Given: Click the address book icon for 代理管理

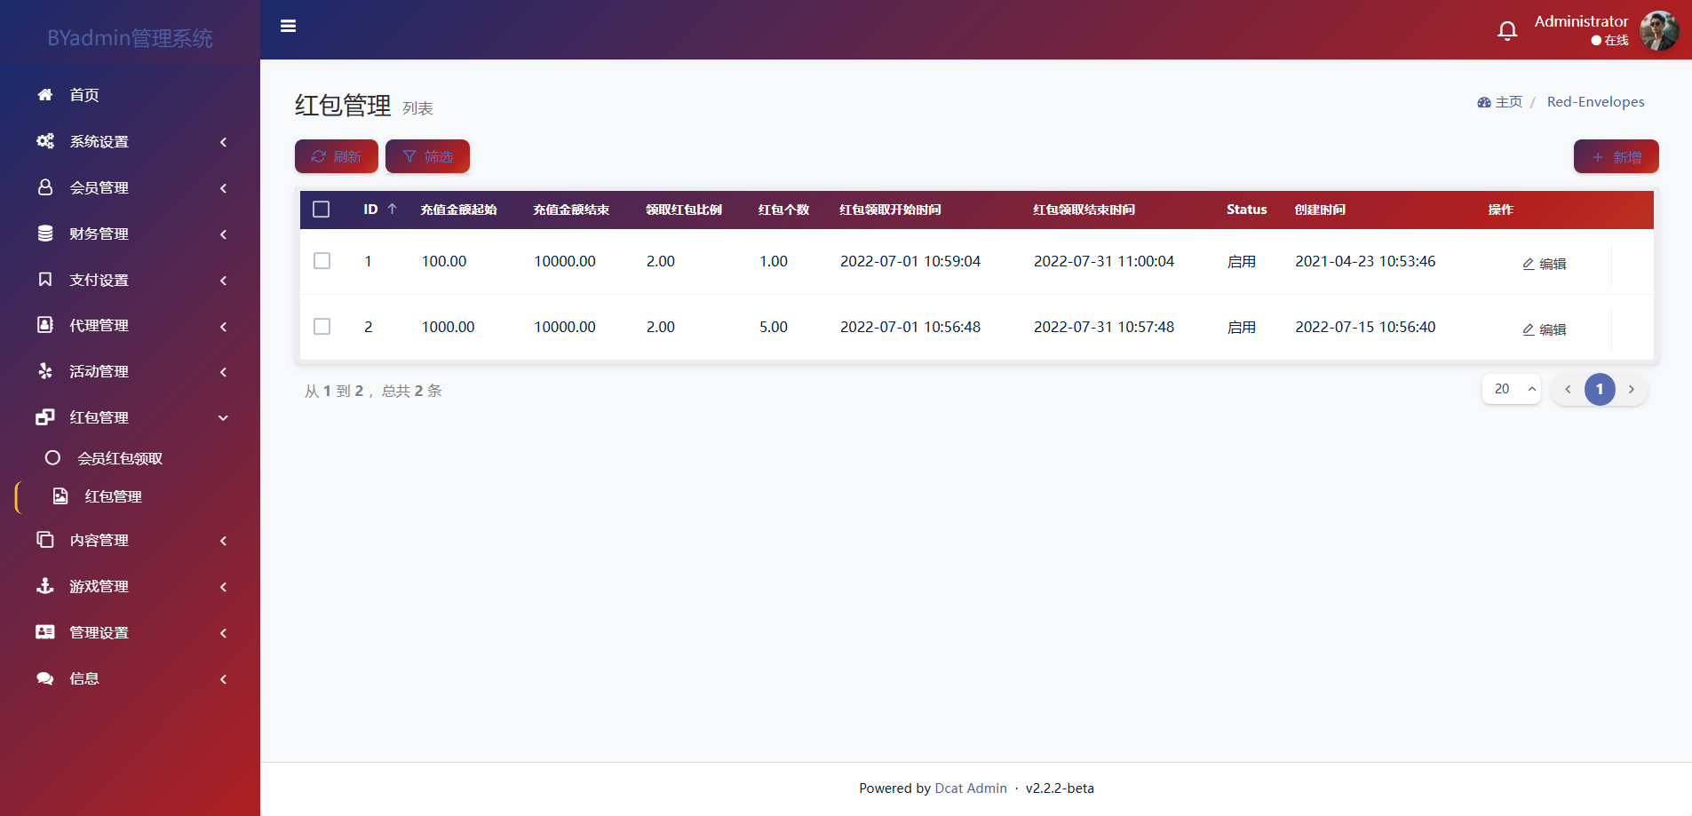Looking at the screenshot, I should pos(45,325).
